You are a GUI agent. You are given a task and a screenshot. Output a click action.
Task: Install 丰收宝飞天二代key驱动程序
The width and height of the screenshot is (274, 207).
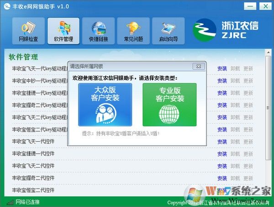222,117
